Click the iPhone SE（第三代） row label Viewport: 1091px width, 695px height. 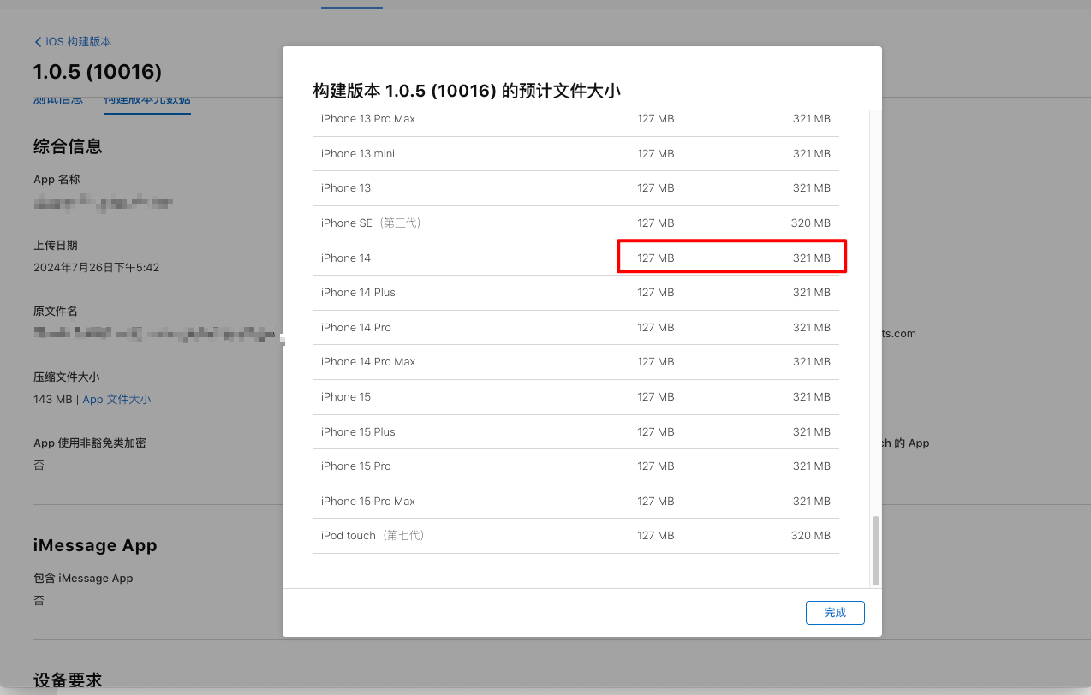[x=374, y=223]
